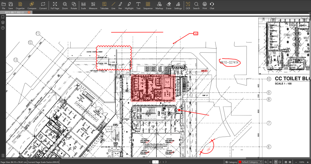Expand the Default Category dropdown
Viewport: 311px width, 164px height.
[261, 162]
